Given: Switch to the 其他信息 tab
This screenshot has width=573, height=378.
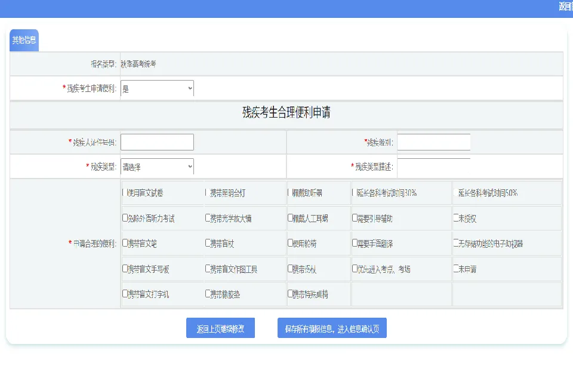Looking at the screenshot, I should pos(24,40).
